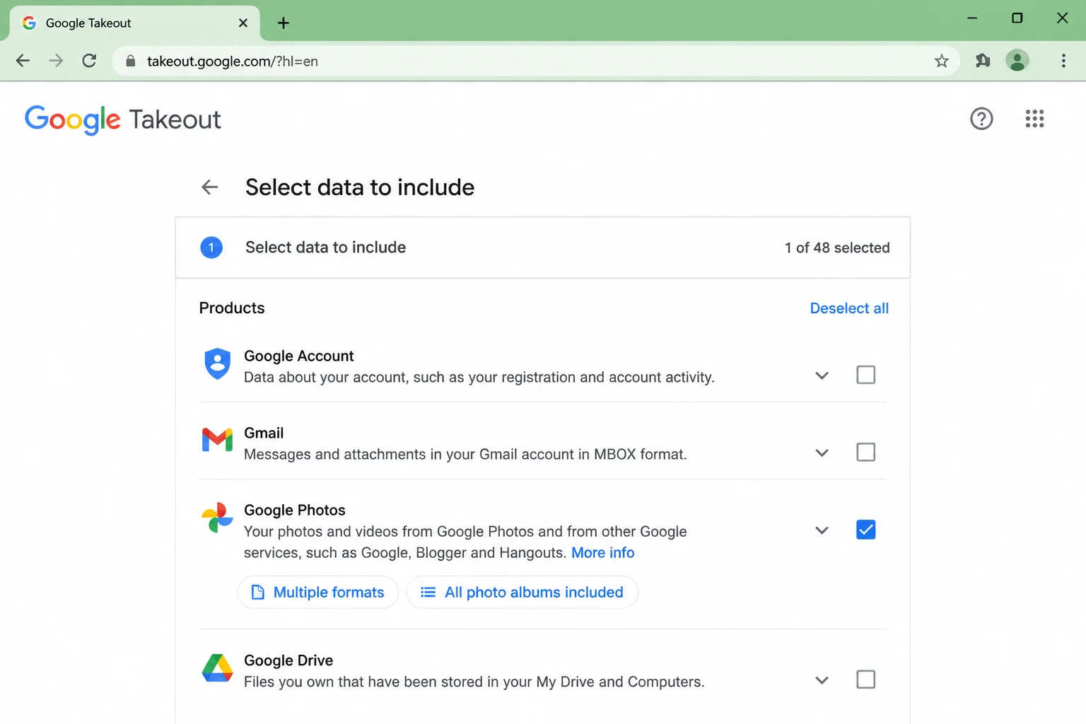
Task: Click the address bar URL
Action: tap(233, 62)
